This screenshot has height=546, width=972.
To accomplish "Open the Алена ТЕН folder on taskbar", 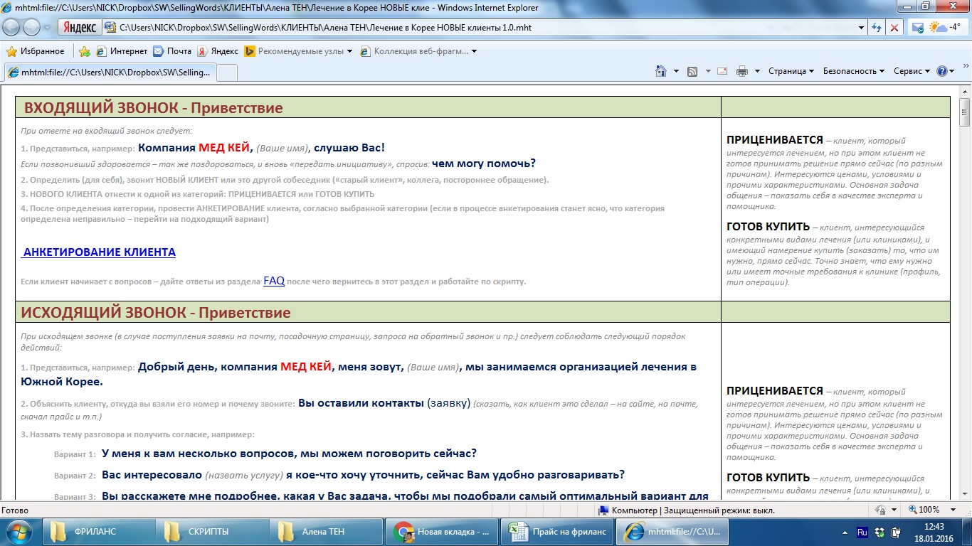I will tap(326, 532).
